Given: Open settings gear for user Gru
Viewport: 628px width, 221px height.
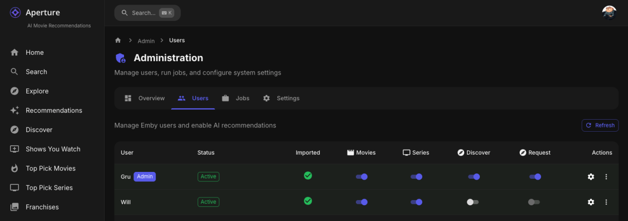Looking at the screenshot, I should coord(591,177).
